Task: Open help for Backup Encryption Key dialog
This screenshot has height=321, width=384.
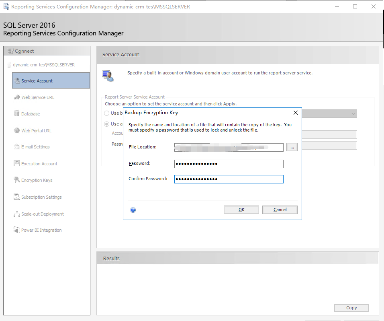Action: [x=133, y=210]
